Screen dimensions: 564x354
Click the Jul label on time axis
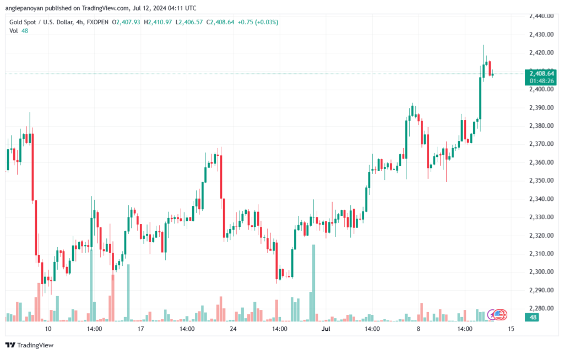click(x=326, y=329)
